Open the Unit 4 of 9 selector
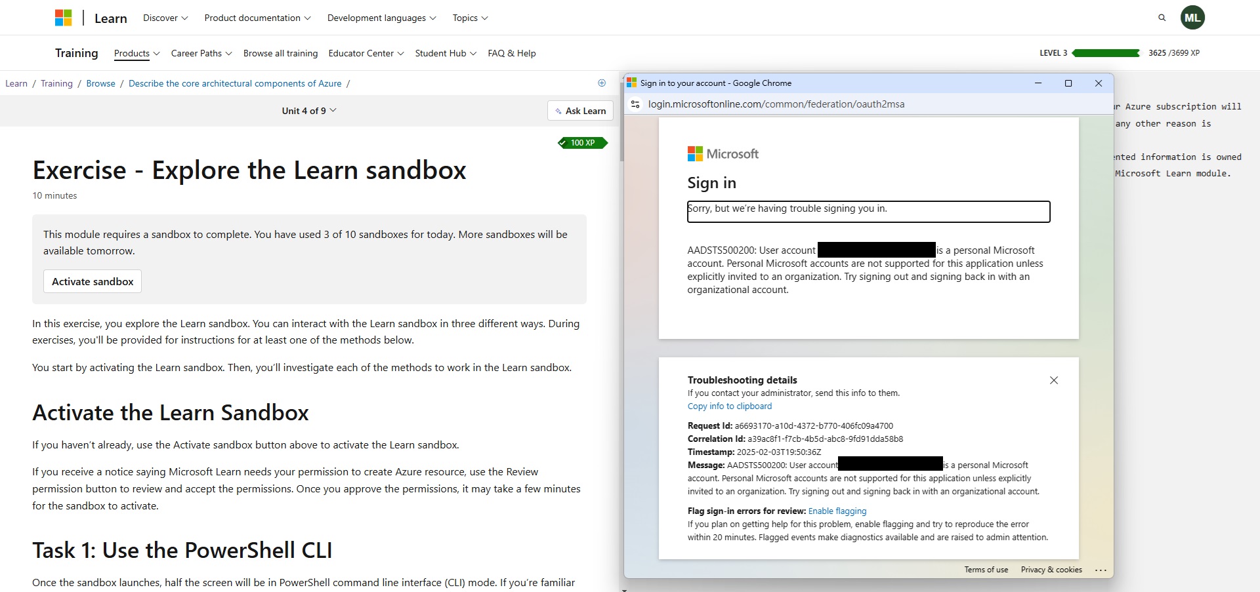This screenshot has height=592, width=1260. pos(309,111)
